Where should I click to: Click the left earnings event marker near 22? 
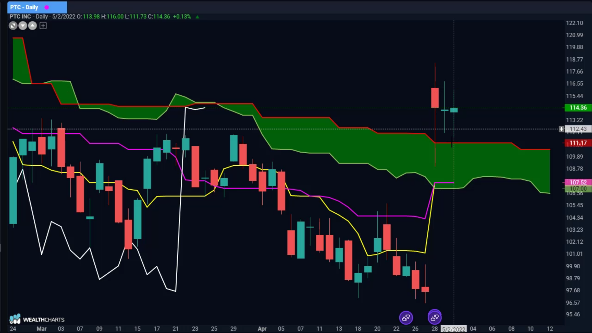(x=406, y=318)
